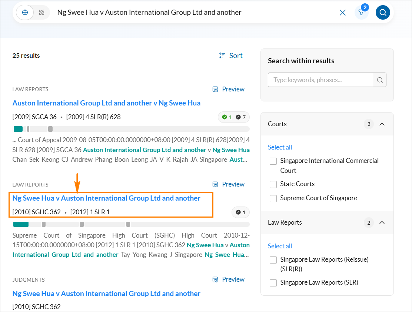Click the citation badge showing 1 and 7
Screen dimensions: 412x312
[234, 117]
